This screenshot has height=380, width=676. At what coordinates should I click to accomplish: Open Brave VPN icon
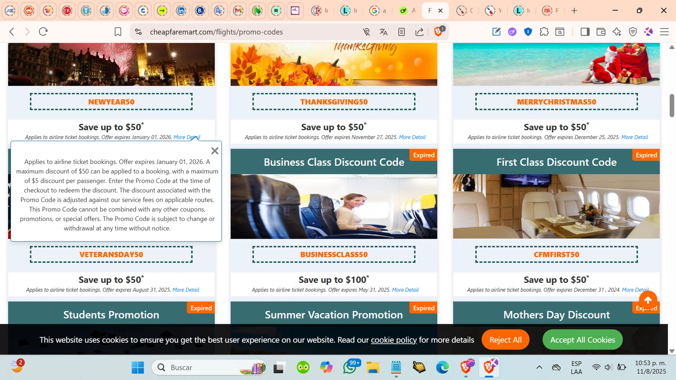(633, 32)
